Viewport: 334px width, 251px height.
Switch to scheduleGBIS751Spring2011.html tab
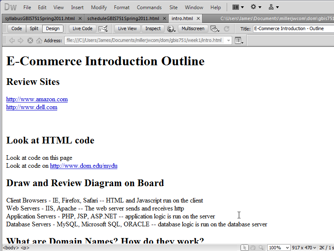tap(123, 18)
